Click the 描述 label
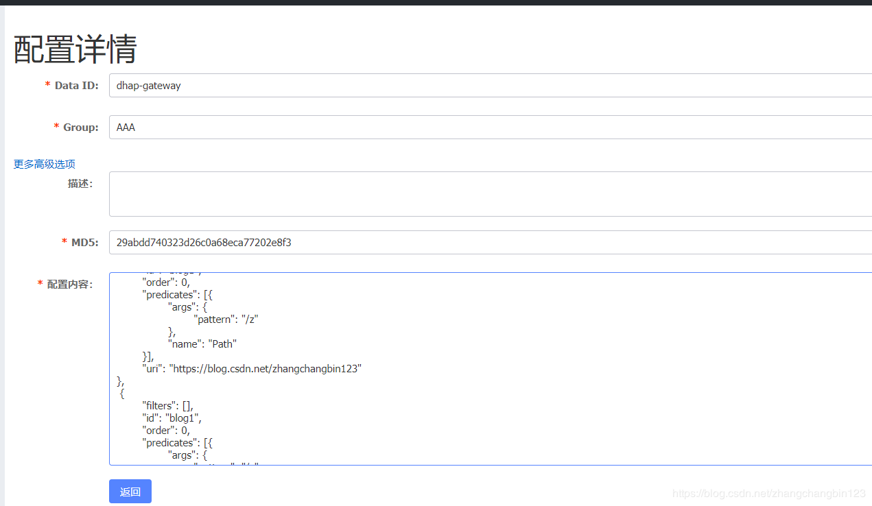Image resolution: width=872 pixels, height=506 pixels. (x=80, y=184)
